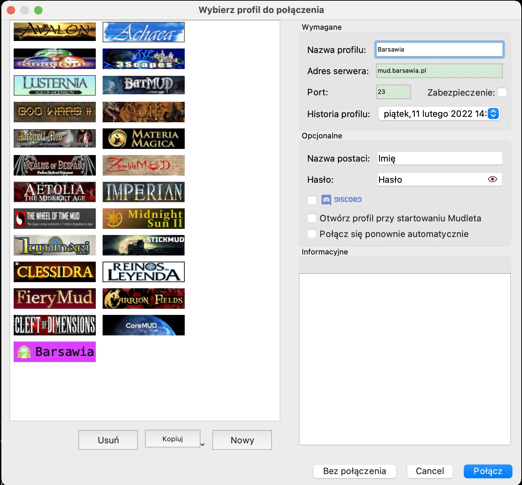Select the Cleft of Dimensions profile
Image resolution: width=522 pixels, height=485 pixels.
coord(55,325)
